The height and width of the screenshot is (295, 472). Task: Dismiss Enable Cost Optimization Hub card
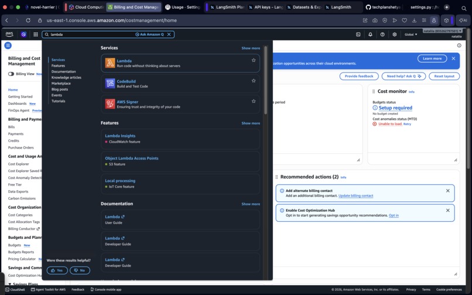pyautogui.click(x=447, y=210)
